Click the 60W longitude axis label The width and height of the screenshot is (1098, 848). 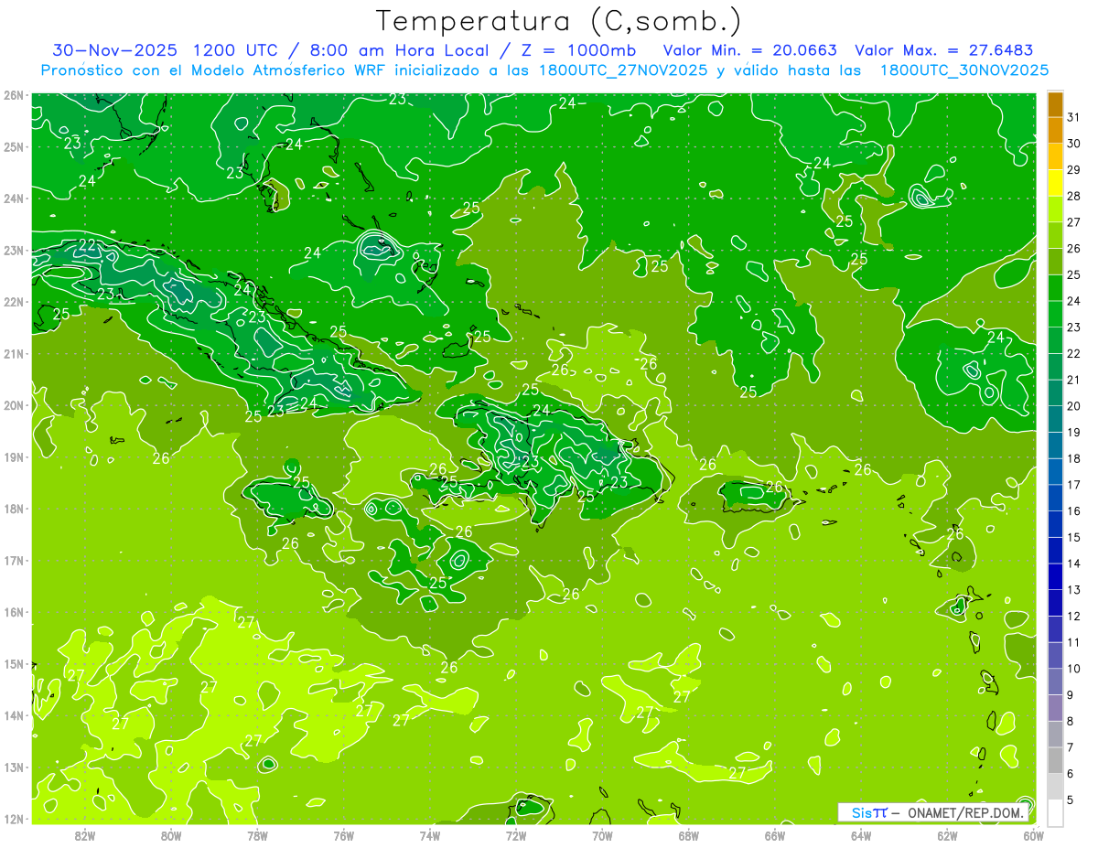click(x=1033, y=834)
